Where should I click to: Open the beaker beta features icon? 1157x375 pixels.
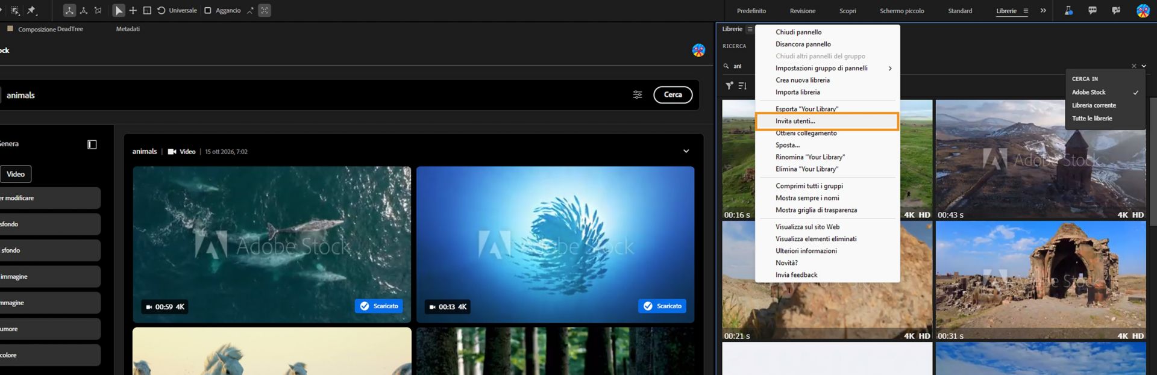click(1068, 10)
